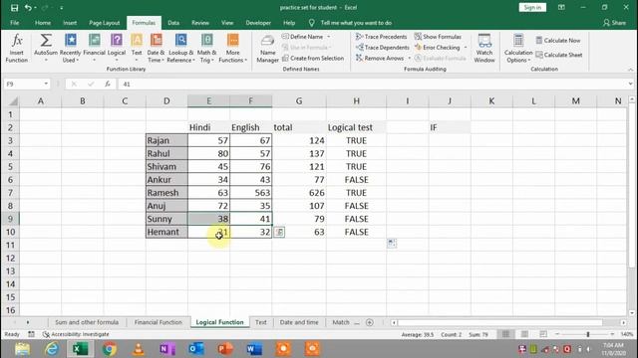Open Word from the taskbar
The height and width of the screenshot is (358, 638).
pyautogui.click(x=254, y=349)
